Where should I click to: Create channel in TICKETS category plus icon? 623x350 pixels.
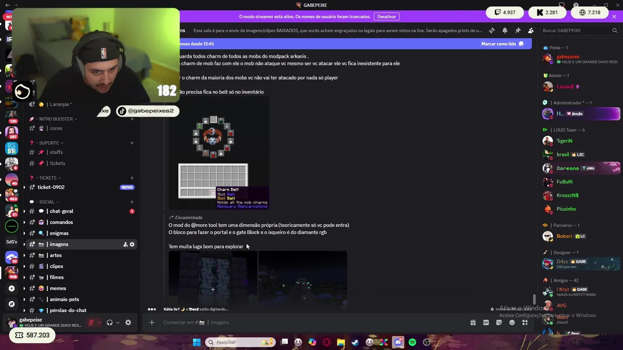(x=132, y=178)
